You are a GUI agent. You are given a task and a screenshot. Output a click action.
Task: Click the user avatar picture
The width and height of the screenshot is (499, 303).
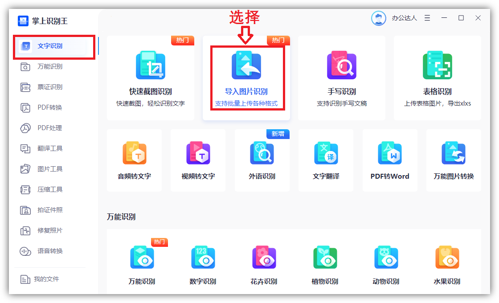378,18
